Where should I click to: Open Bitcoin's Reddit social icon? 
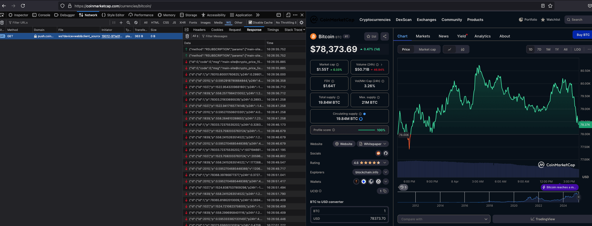coord(378,153)
